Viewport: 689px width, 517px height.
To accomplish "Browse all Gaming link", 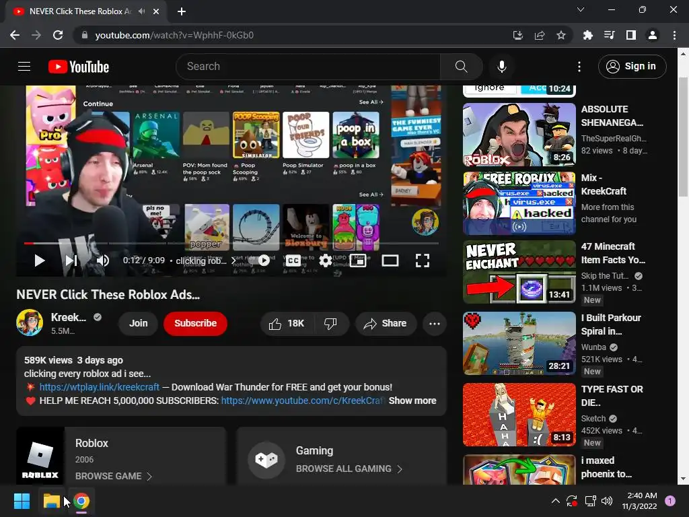I will coord(349,469).
